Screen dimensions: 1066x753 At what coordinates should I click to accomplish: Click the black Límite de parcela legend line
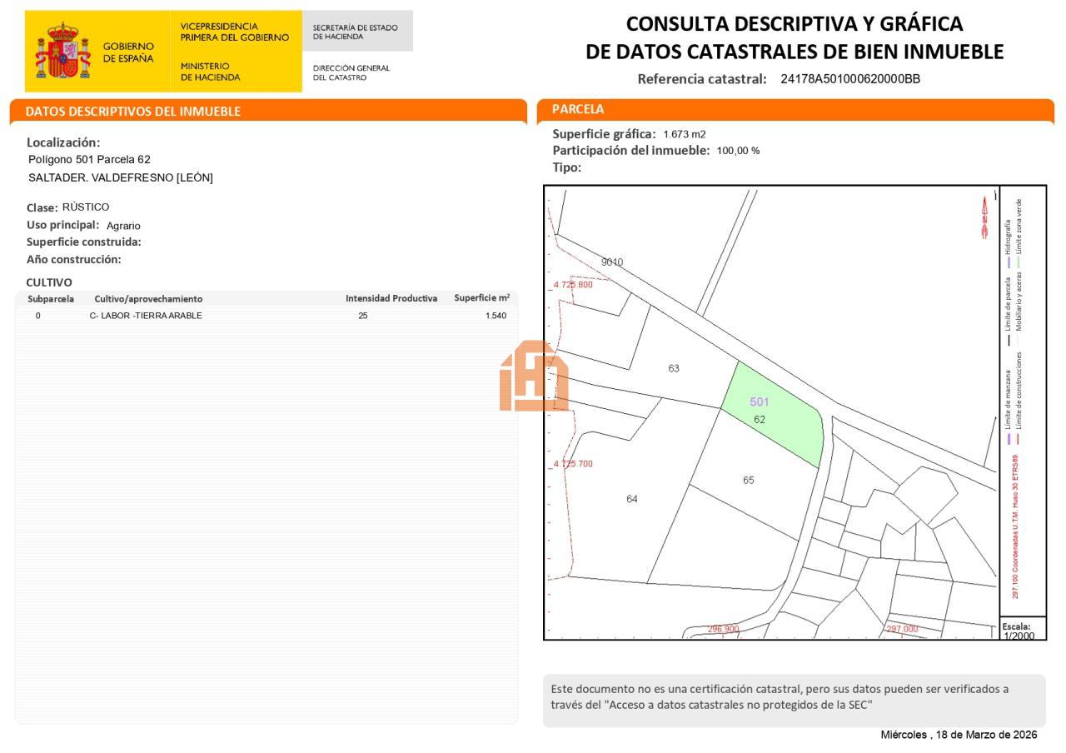1009,340
